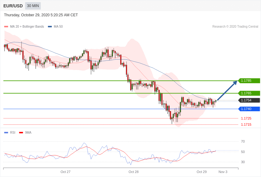261x177 pixels.
Task: Click the red 1.1715 support label
Action: (246, 124)
